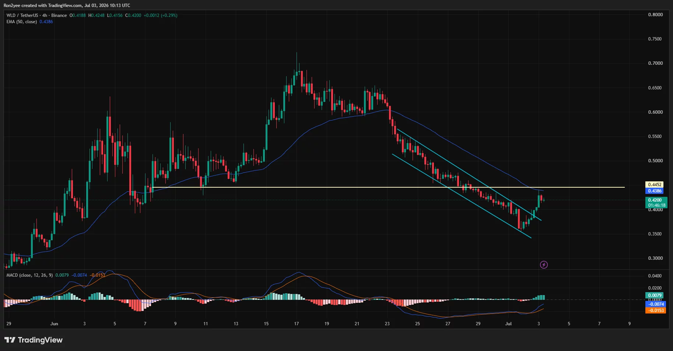Image resolution: width=673 pixels, height=351 pixels.
Task: Click the header text 'Ron2yee created with TradingView.com'
Action: pyautogui.click(x=43, y=5)
